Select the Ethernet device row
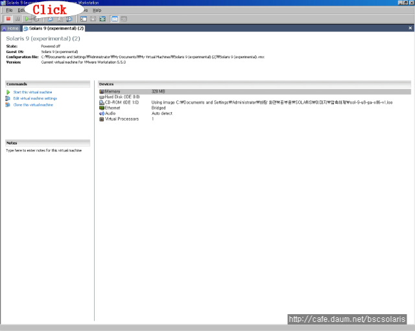Image resolution: width=415 pixels, height=331 pixels. (255, 108)
